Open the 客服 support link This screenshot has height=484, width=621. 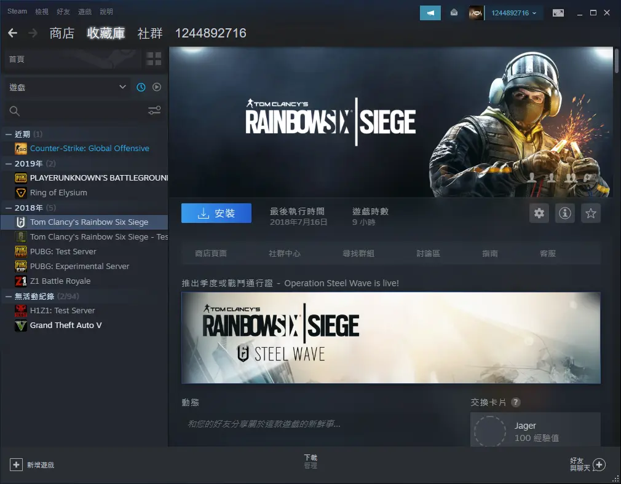[548, 253]
